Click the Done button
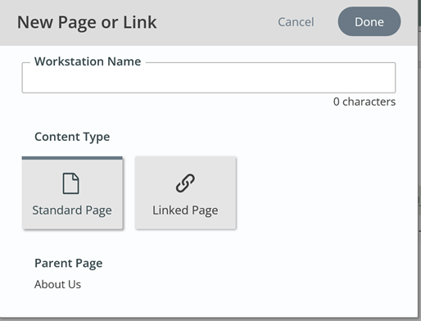This screenshot has width=421, height=321. click(x=369, y=21)
